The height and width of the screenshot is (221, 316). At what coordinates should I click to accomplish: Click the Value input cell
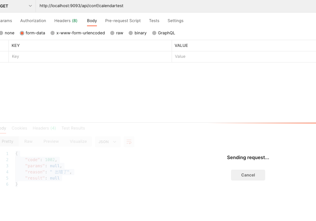pos(244,56)
